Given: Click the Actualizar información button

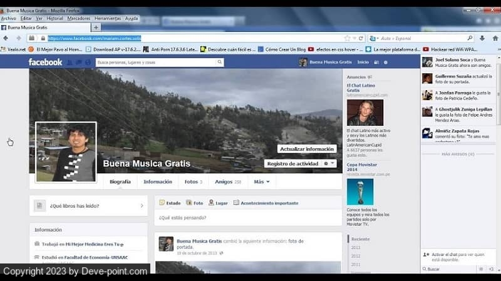Looking at the screenshot, I should 307,149.
